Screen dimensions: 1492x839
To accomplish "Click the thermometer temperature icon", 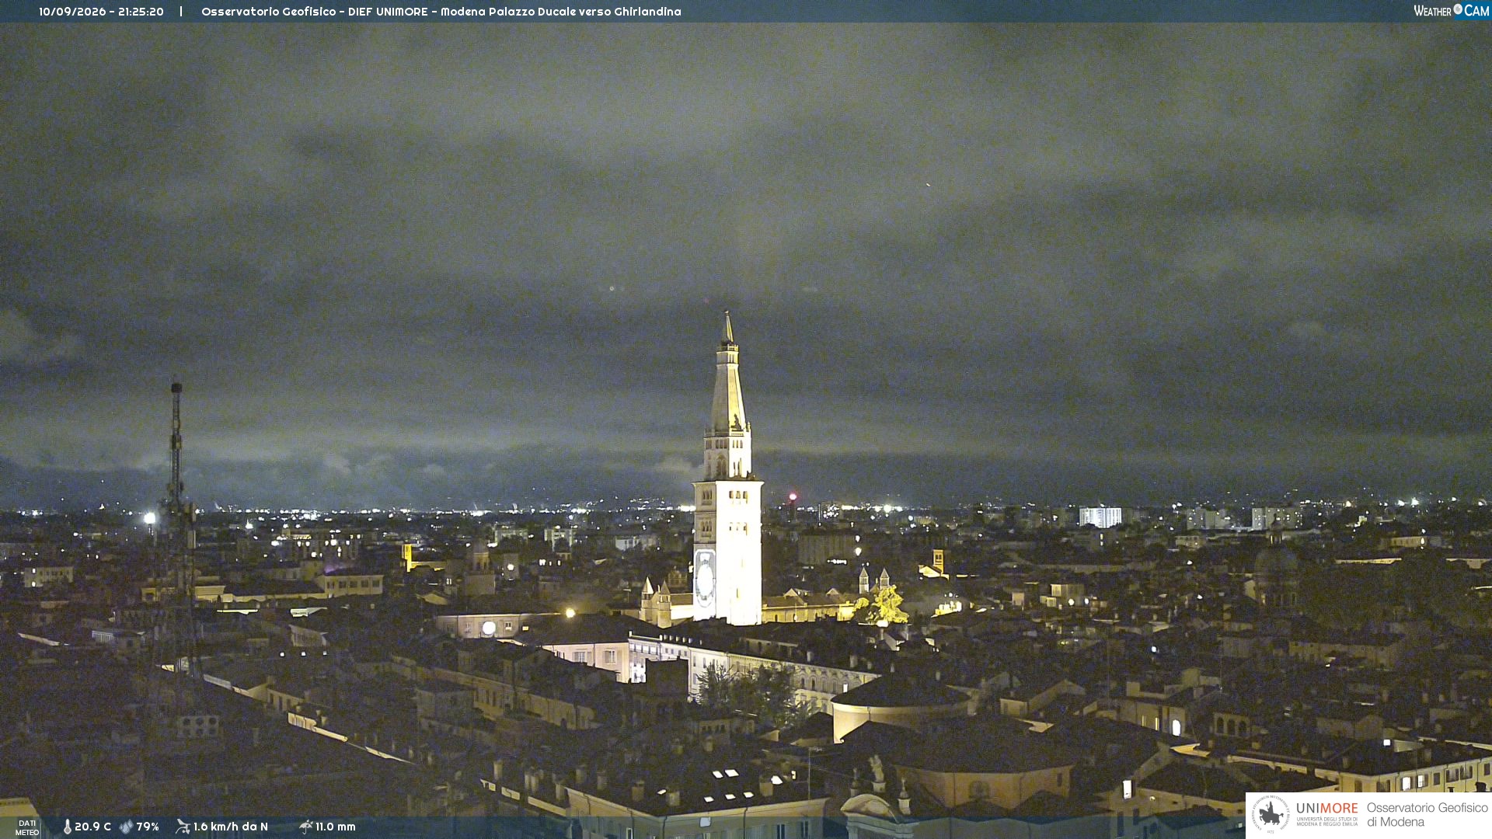I will [x=67, y=827].
